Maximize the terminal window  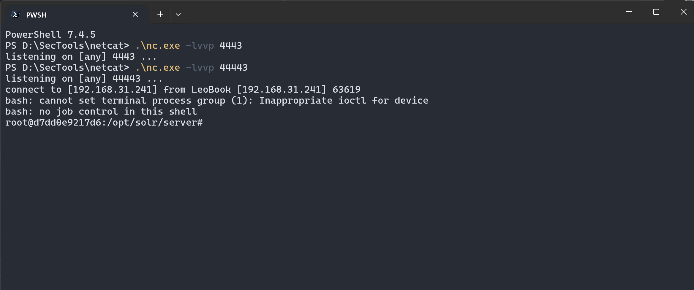(x=656, y=12)
